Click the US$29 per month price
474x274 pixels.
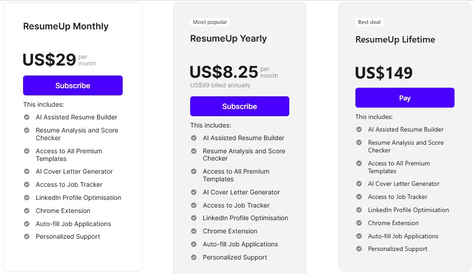pyautogui.click(x=49, y=60)
